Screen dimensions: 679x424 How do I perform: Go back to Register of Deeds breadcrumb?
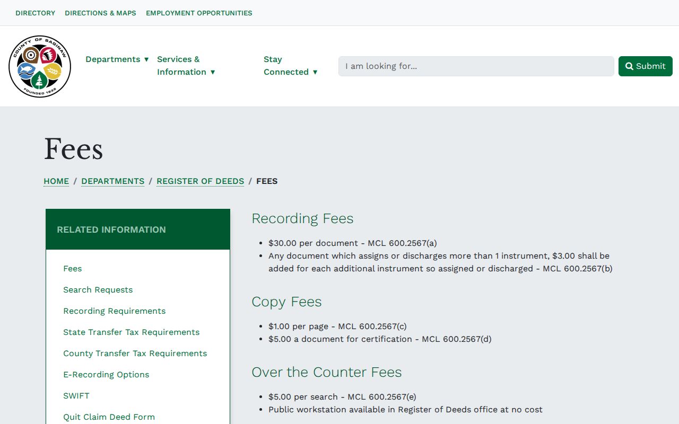[201, 181]
